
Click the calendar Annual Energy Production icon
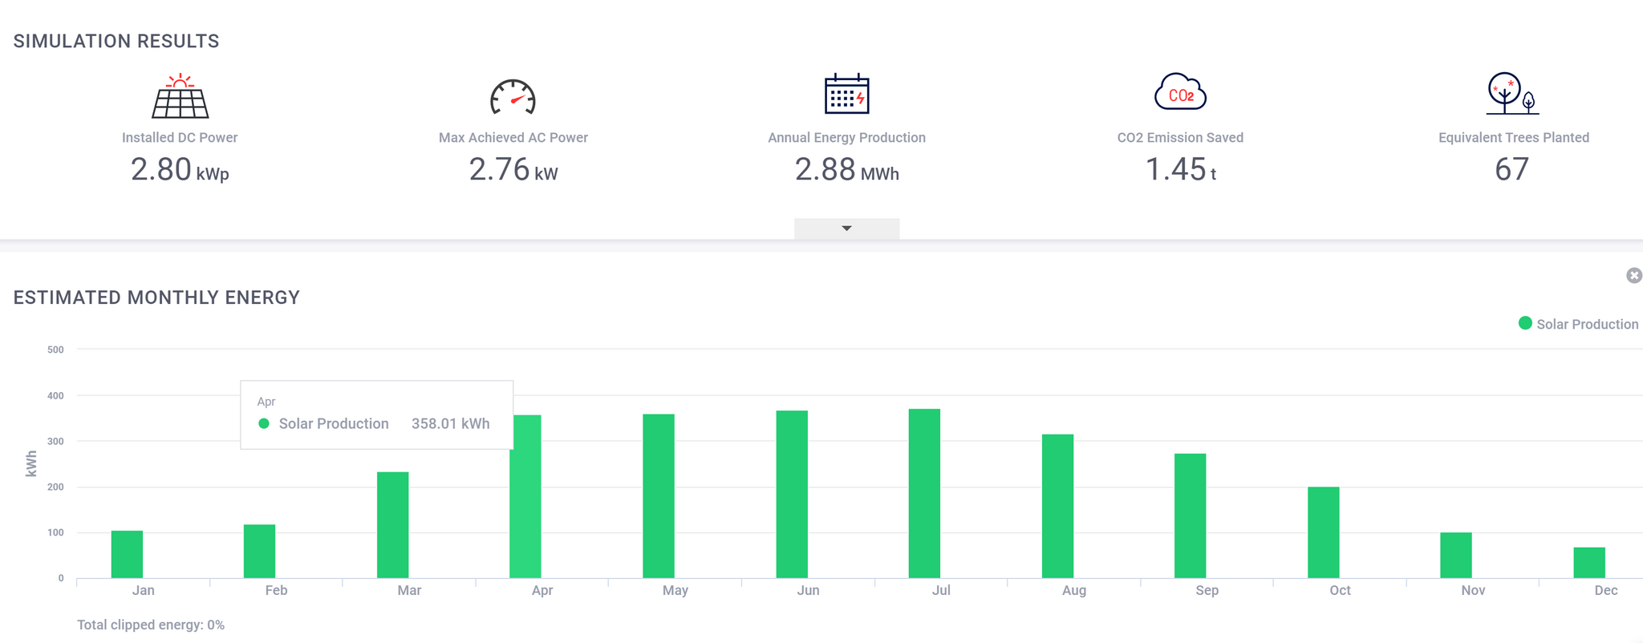tap(846, 95)
